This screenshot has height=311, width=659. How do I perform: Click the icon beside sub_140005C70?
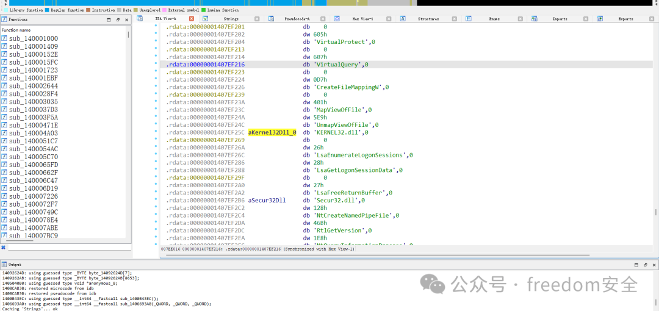[4, 157]
